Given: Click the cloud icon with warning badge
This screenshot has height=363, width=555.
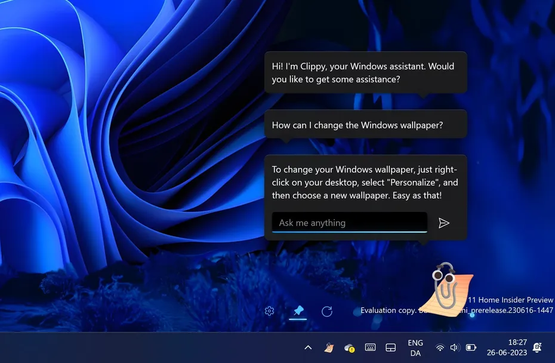Looking at the screenshot, I should click(349, 347).
